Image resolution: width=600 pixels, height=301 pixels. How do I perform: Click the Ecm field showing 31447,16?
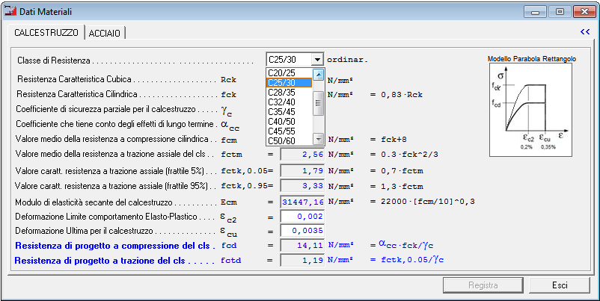[x=302, y=202]
